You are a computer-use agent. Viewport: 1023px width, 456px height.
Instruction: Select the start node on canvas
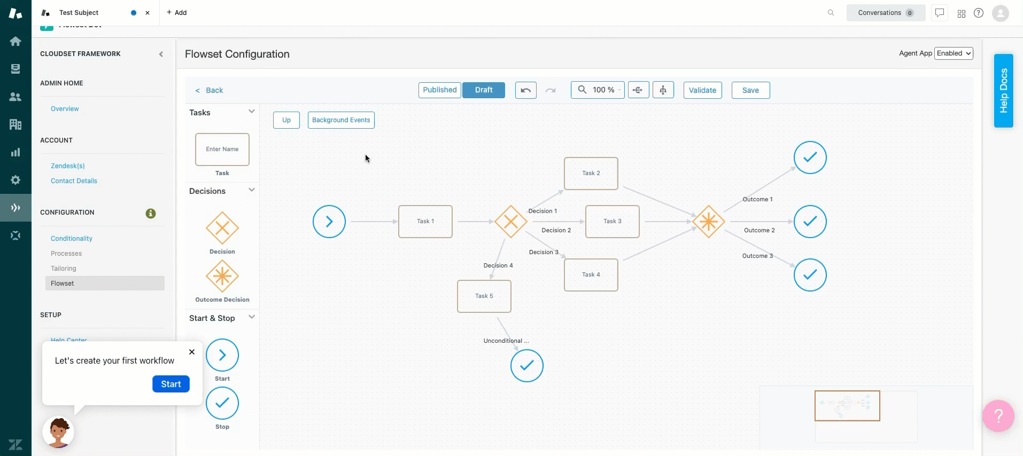(x=329, y=222)
